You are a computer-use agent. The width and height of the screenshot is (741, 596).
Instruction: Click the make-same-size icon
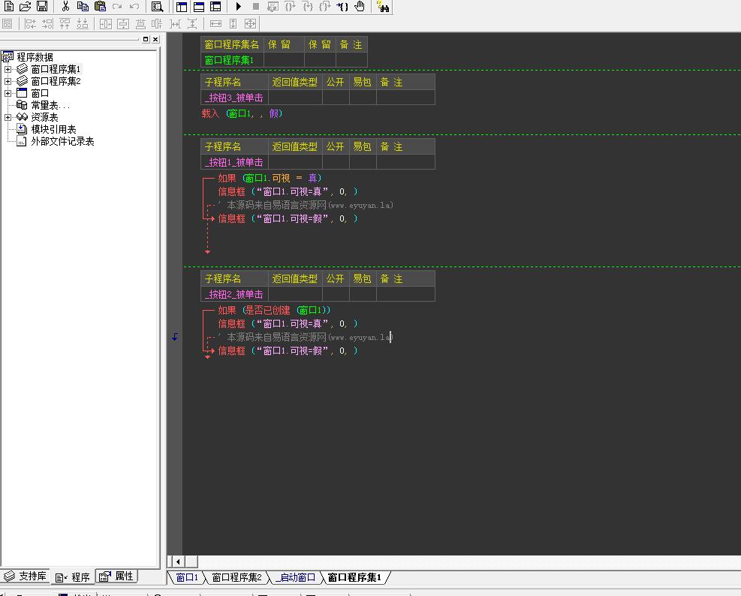(251, 23)
